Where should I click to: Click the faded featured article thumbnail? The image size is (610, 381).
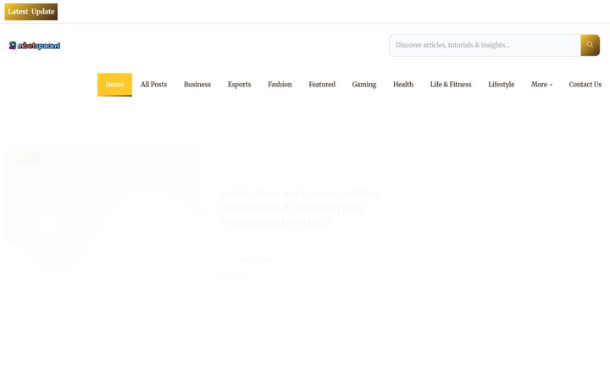coord(104,208)
